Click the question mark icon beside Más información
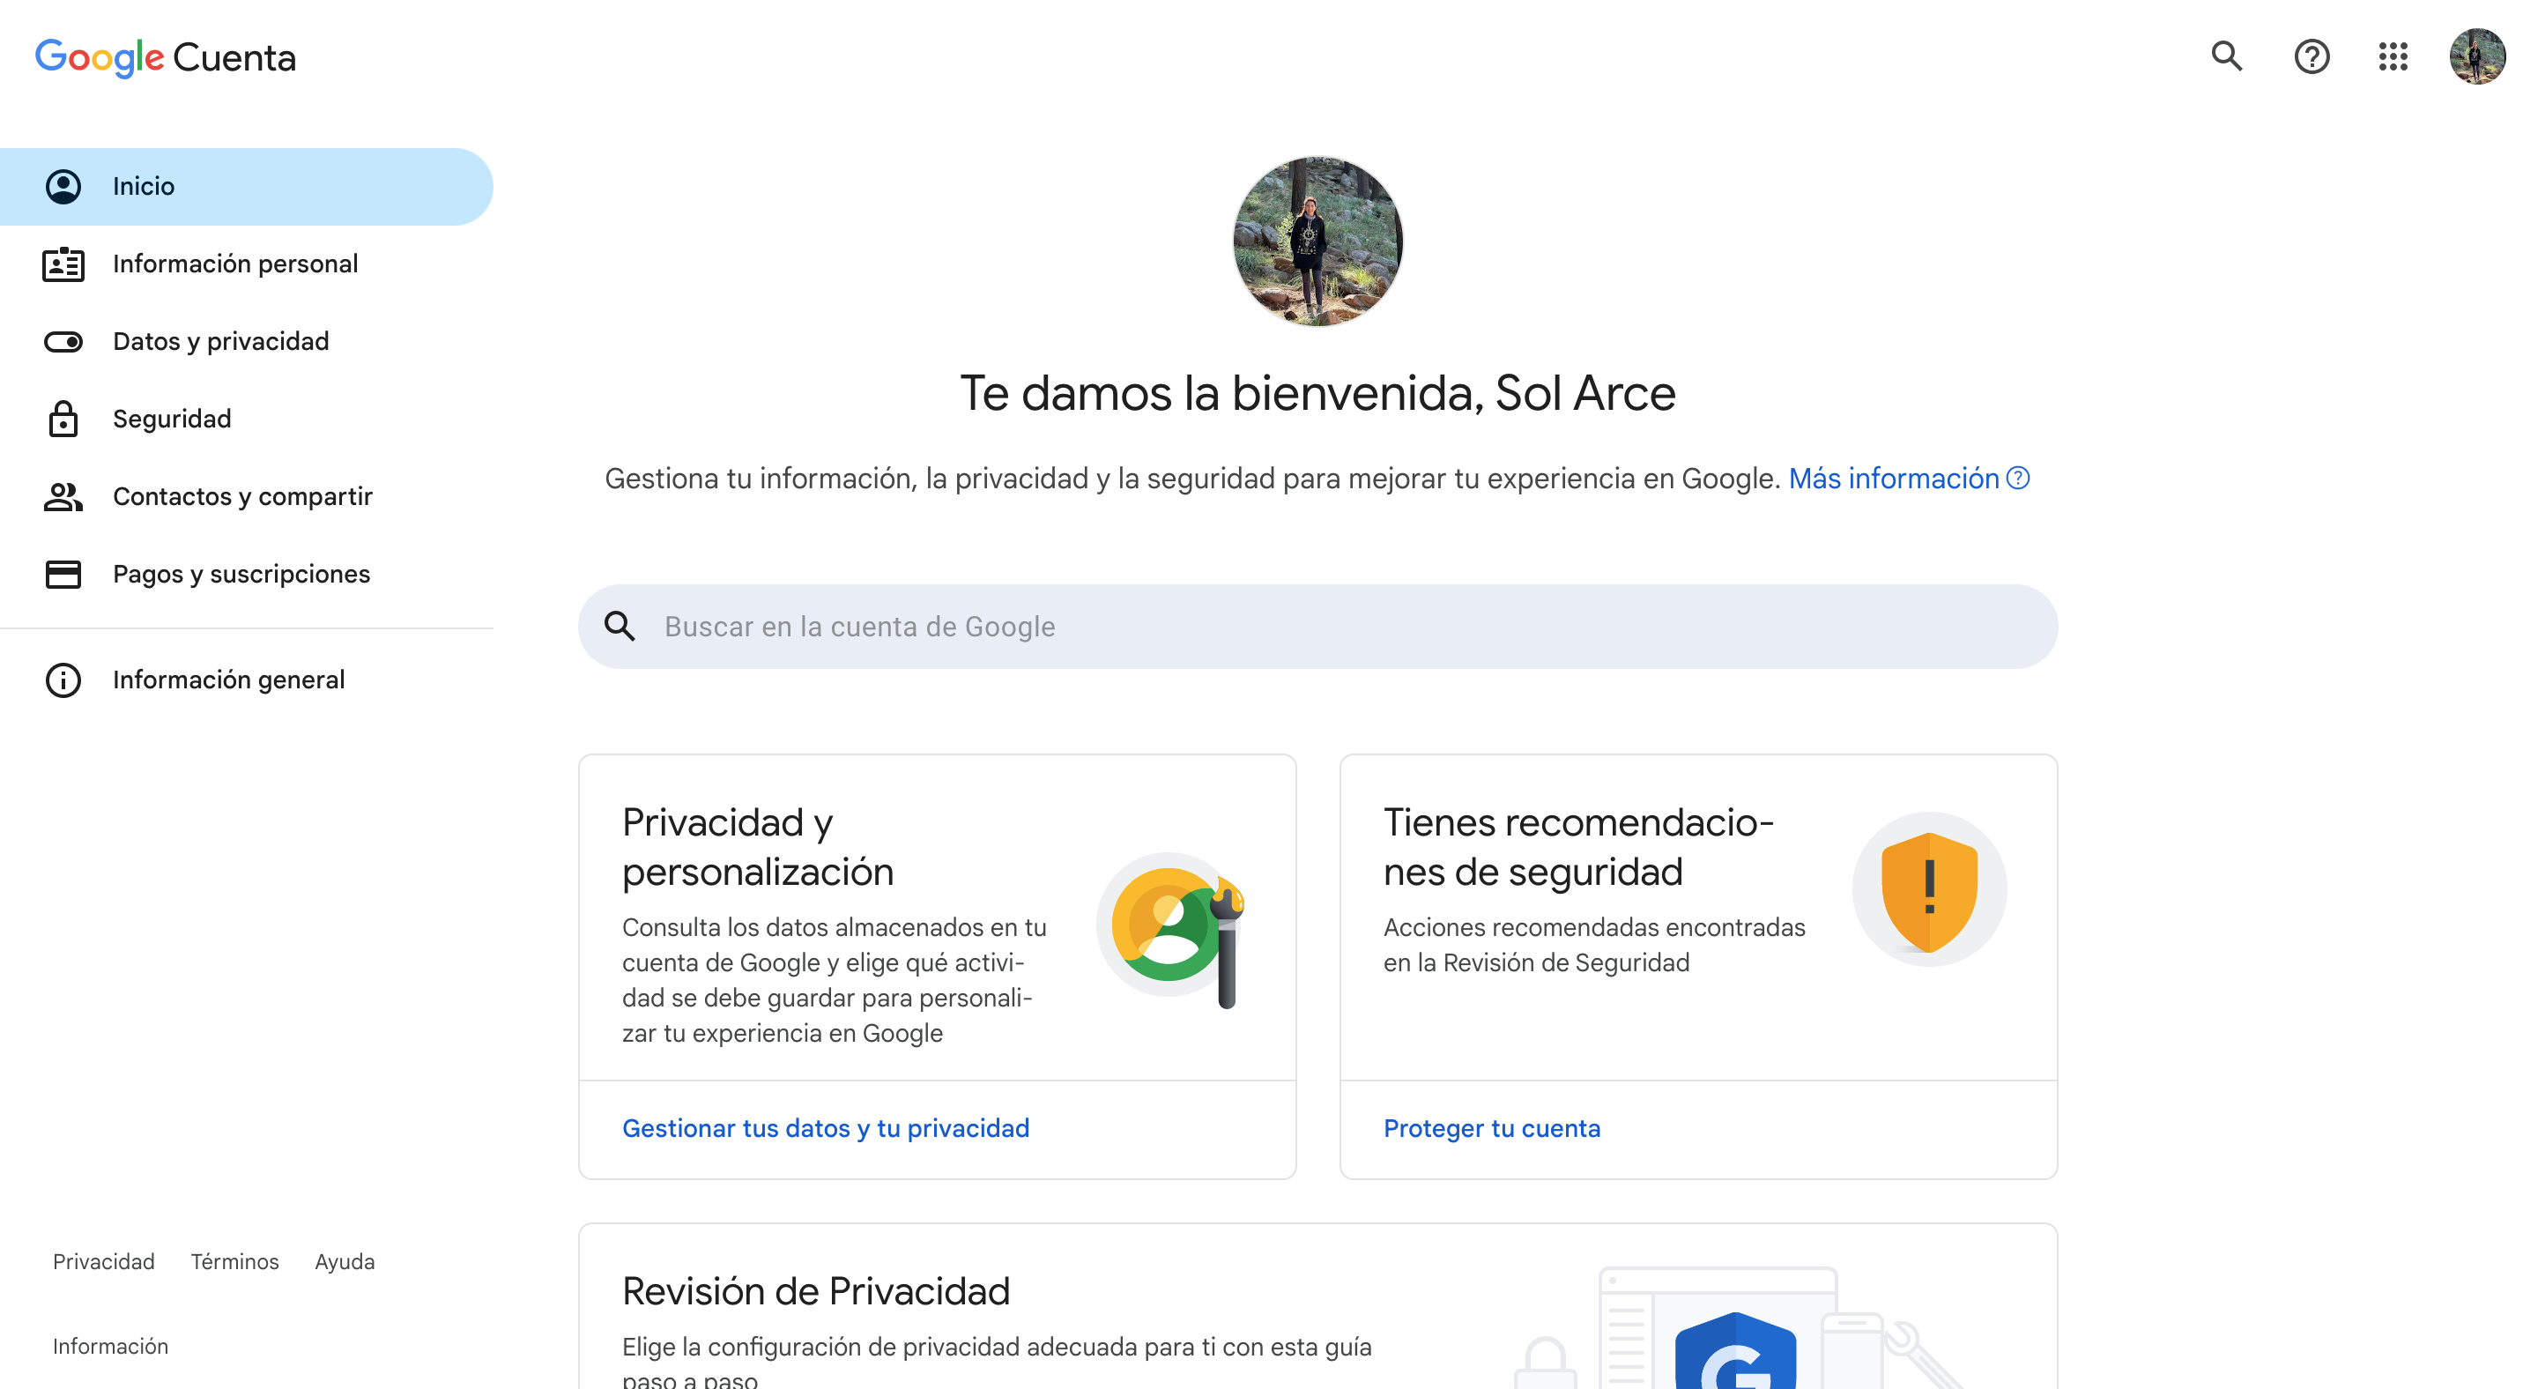Image resolution: width=2538 pixels, height=1389 pixels. pyautogui.click(x=2018, y=478)
